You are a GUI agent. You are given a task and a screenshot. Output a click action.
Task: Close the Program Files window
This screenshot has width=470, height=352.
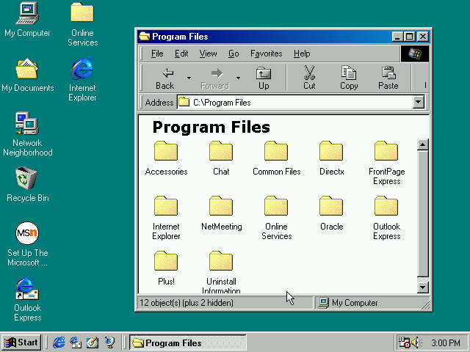[x=423, y=37]
